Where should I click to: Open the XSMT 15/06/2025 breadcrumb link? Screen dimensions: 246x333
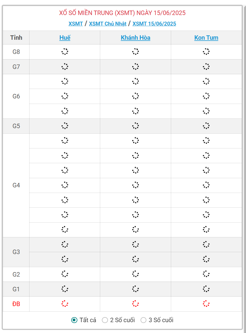tap(154, 24)
